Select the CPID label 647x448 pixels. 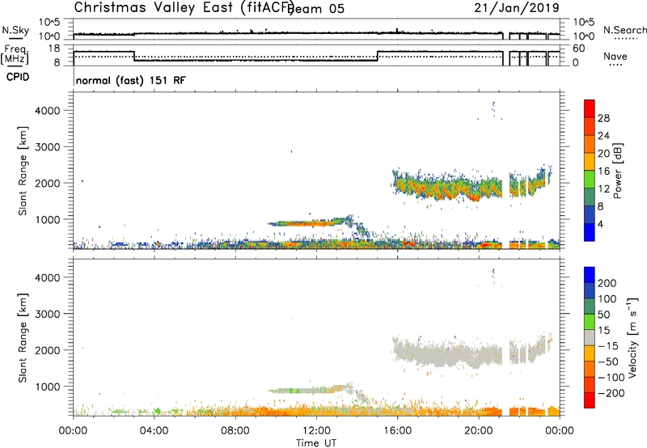click(x=18, y=77)
